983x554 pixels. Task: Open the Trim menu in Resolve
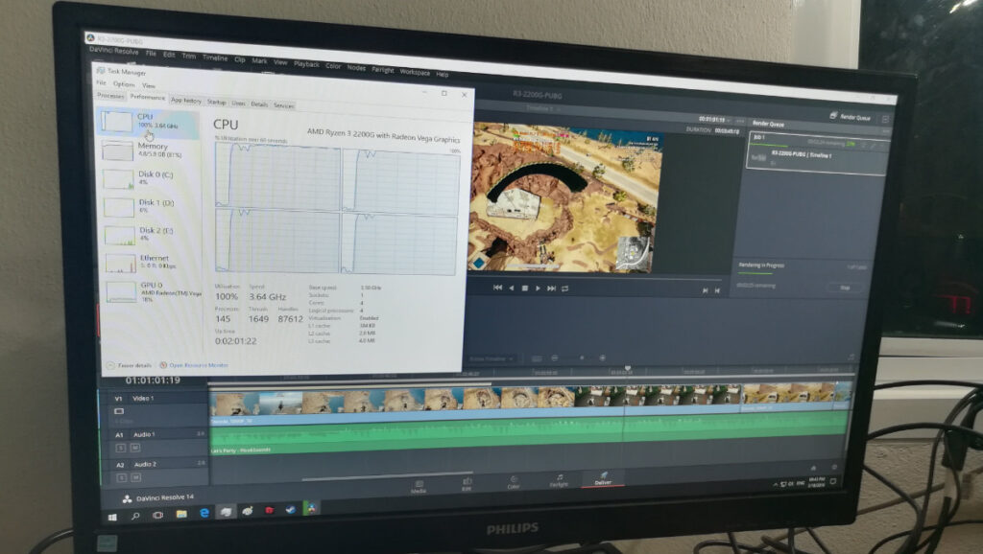[x=189, y=57]
